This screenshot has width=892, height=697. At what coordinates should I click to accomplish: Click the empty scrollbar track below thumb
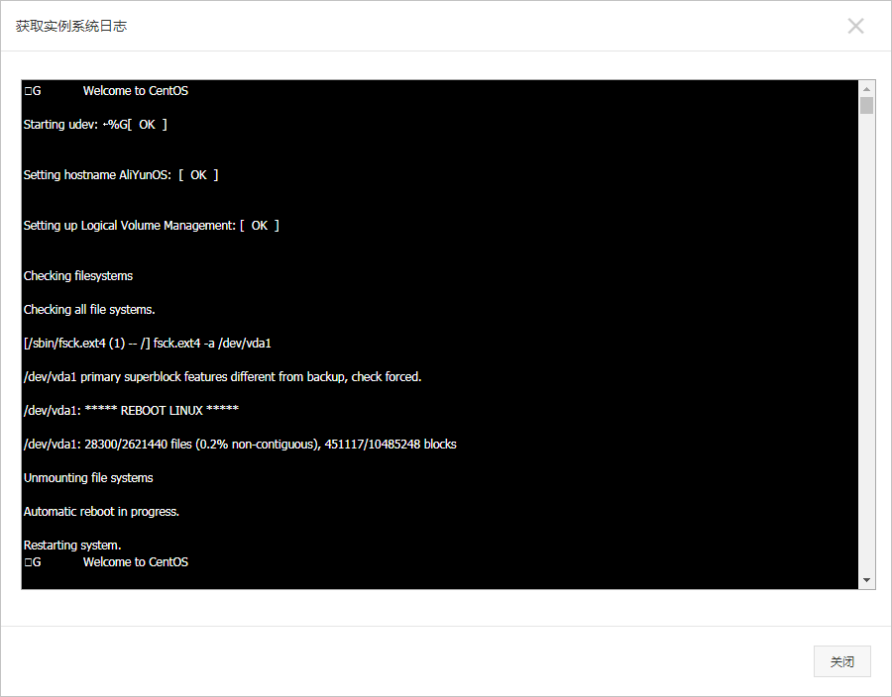(866, 347)
